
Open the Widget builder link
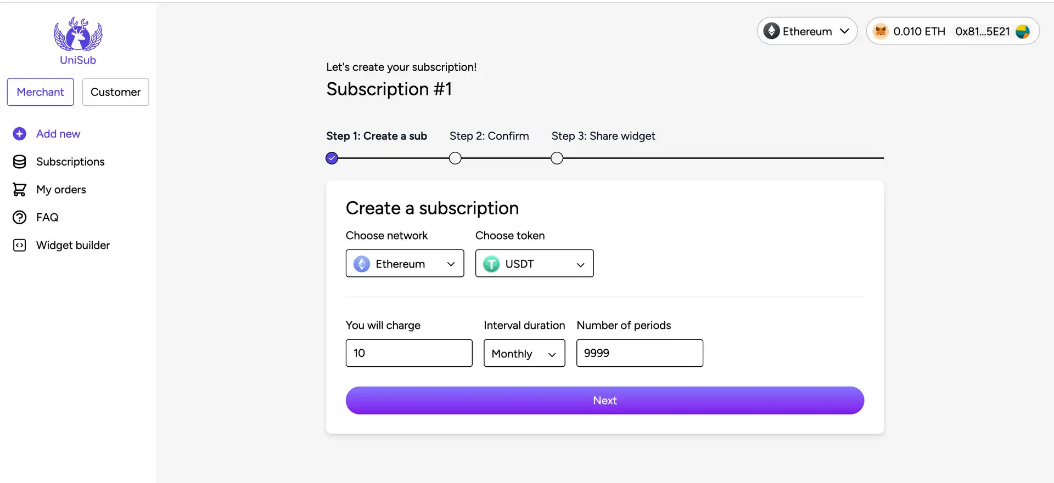(73, 246)
